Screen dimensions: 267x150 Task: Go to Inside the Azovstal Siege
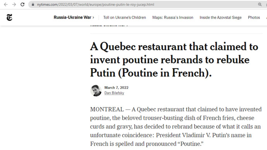[x=221, y=17]
